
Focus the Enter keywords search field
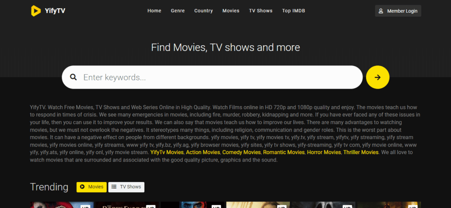tap(212, 77)
